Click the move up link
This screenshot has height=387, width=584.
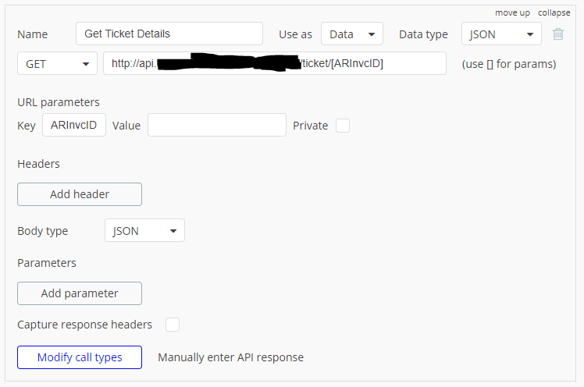(512, 12)
